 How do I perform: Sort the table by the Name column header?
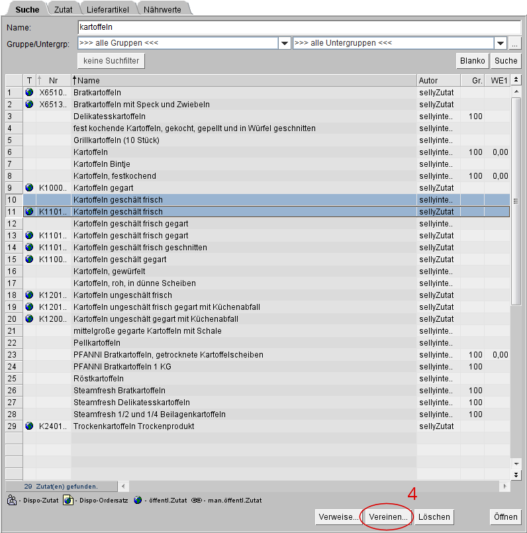pos(244,81)
